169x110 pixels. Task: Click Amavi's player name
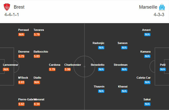(x=146, y=30)
